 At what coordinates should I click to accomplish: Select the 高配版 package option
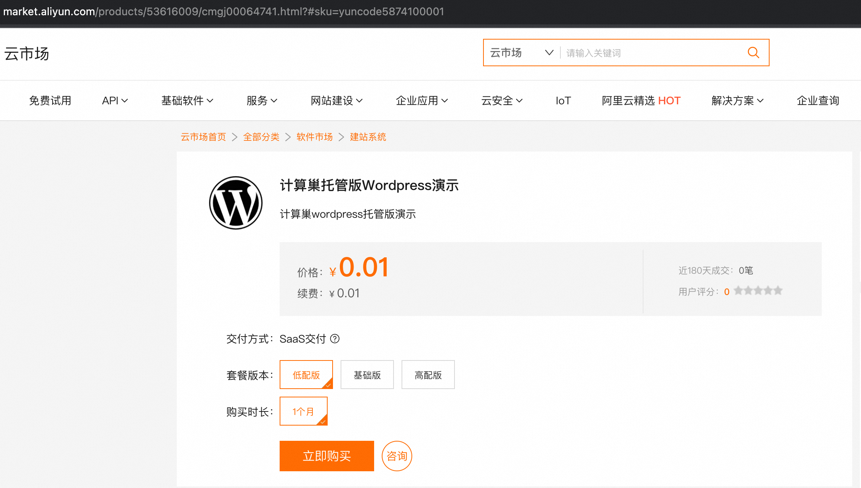pos(428,375)
